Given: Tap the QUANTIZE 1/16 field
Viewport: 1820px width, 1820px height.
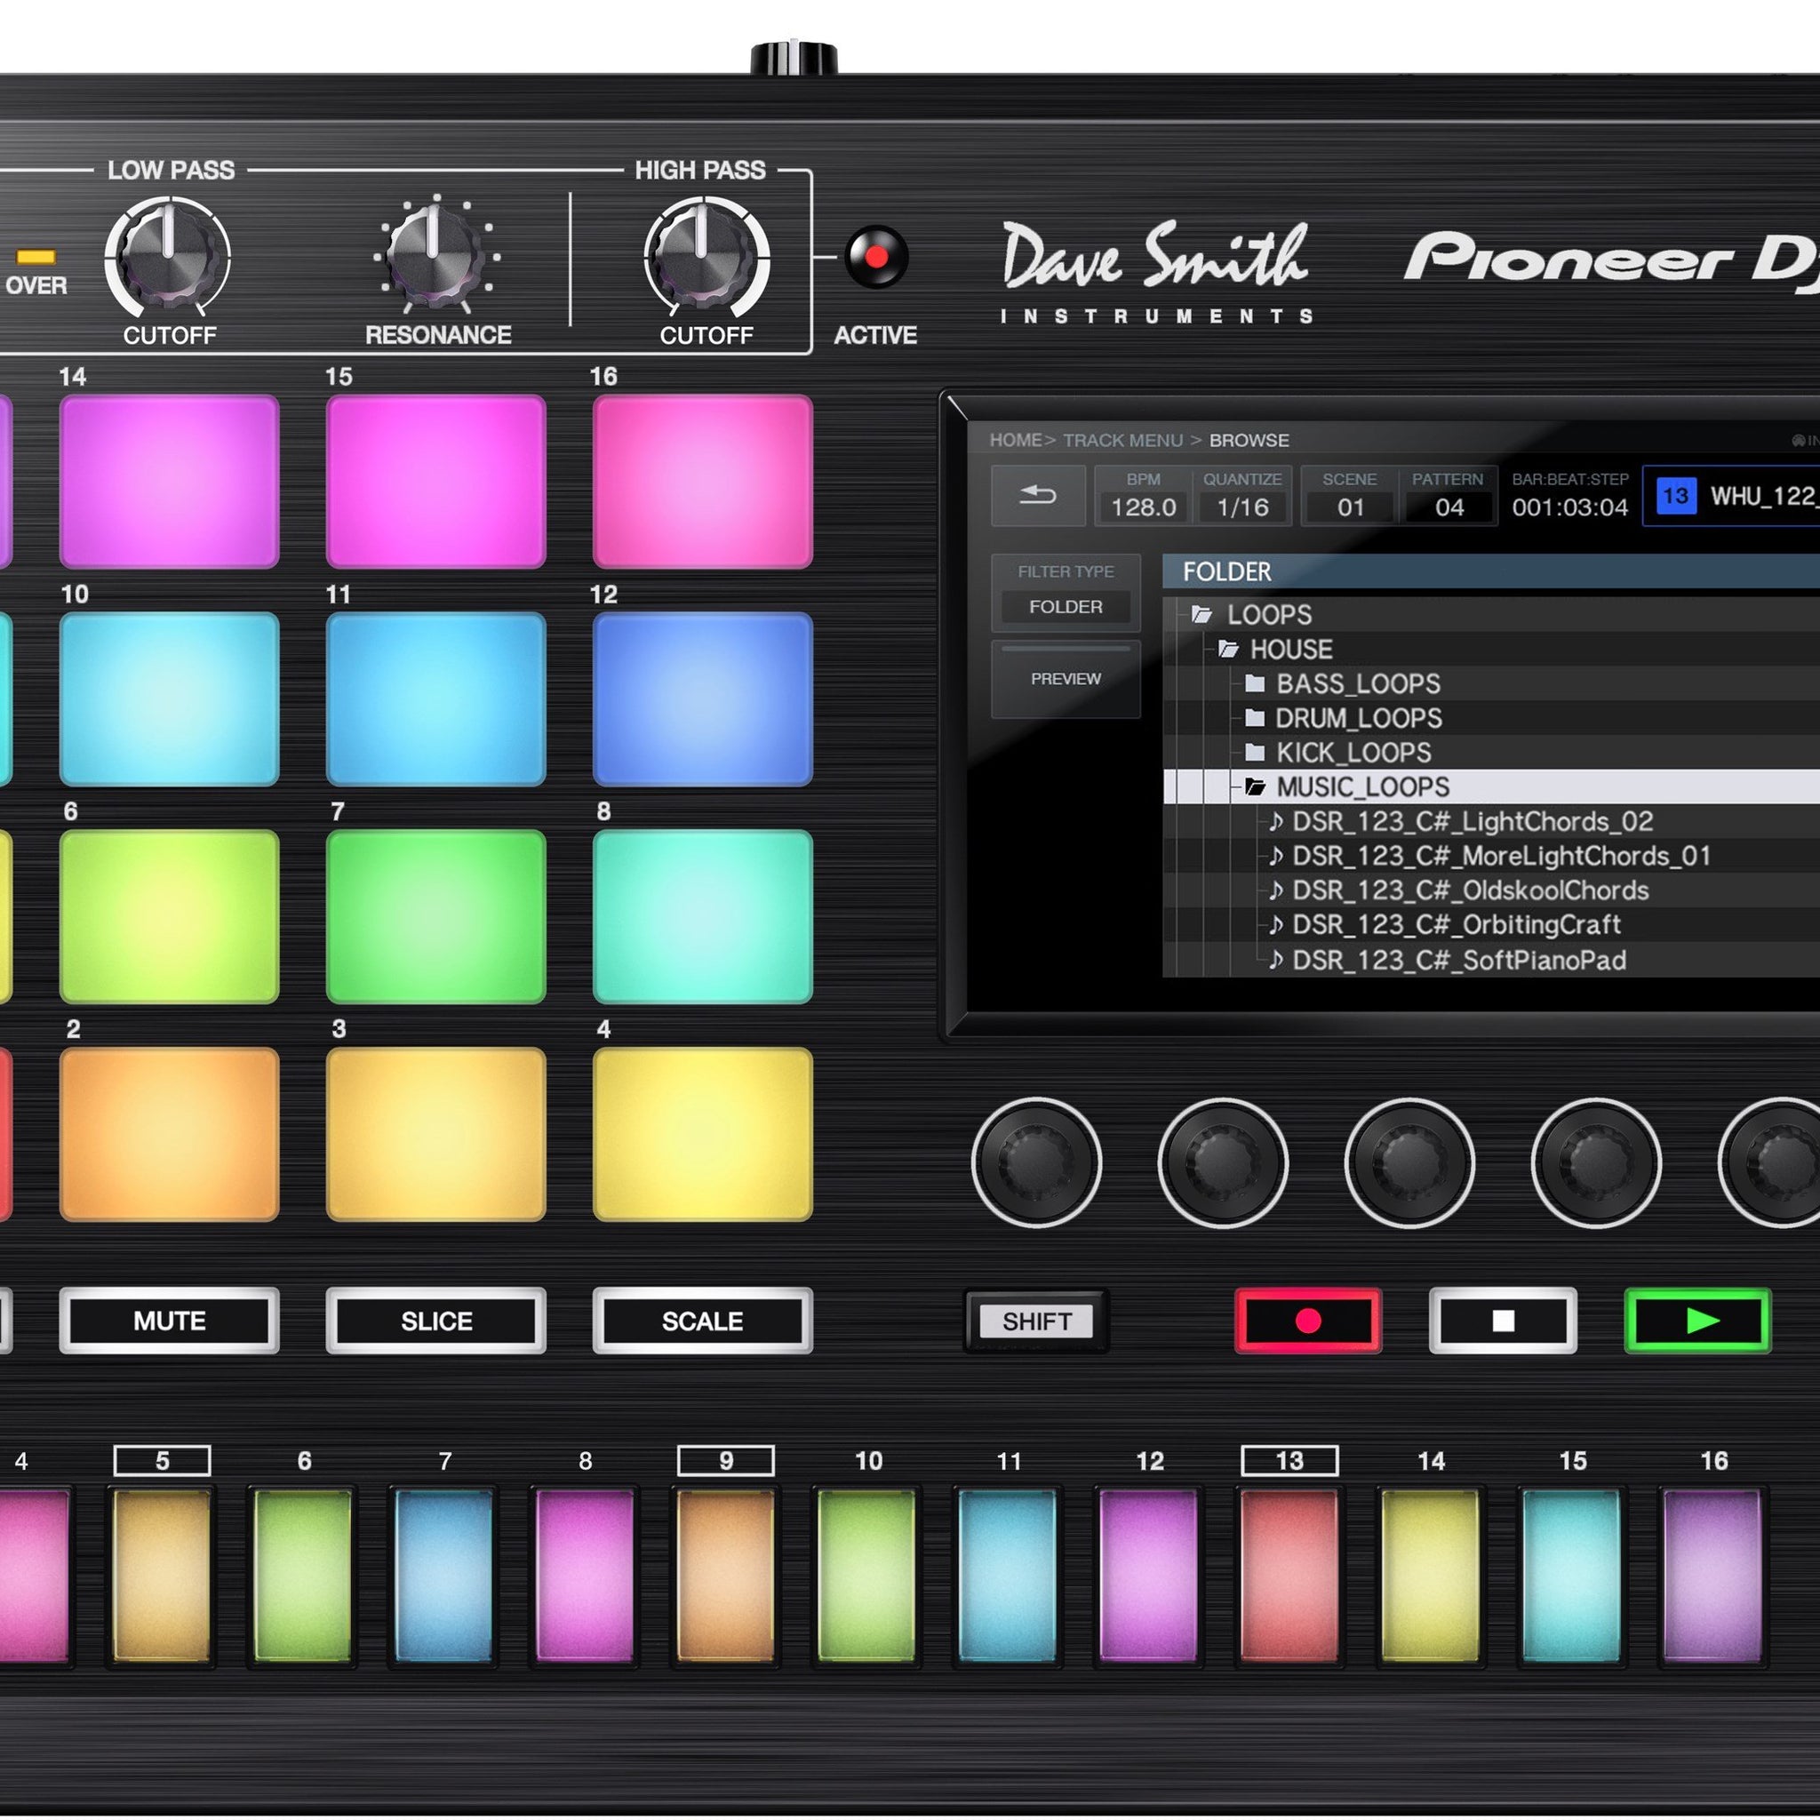Looking at the screenshot, I should [x=1242, y=496].
